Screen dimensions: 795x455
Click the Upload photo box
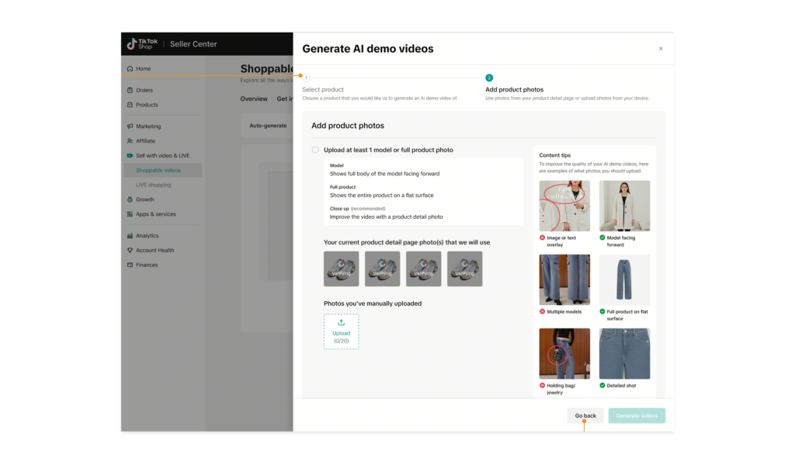tap(341, 332)
